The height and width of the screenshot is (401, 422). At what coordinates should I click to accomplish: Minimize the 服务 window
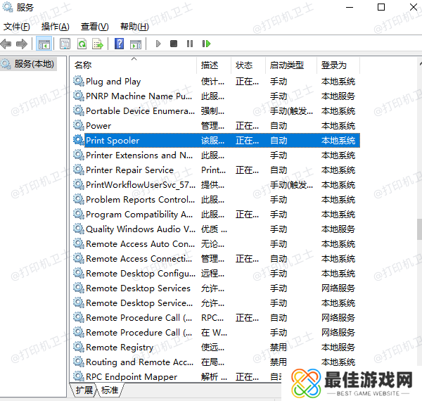click(x=350, y=7)
